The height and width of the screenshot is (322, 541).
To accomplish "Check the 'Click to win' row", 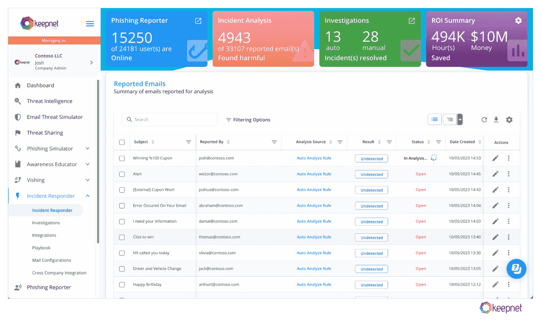I will 122,237.
